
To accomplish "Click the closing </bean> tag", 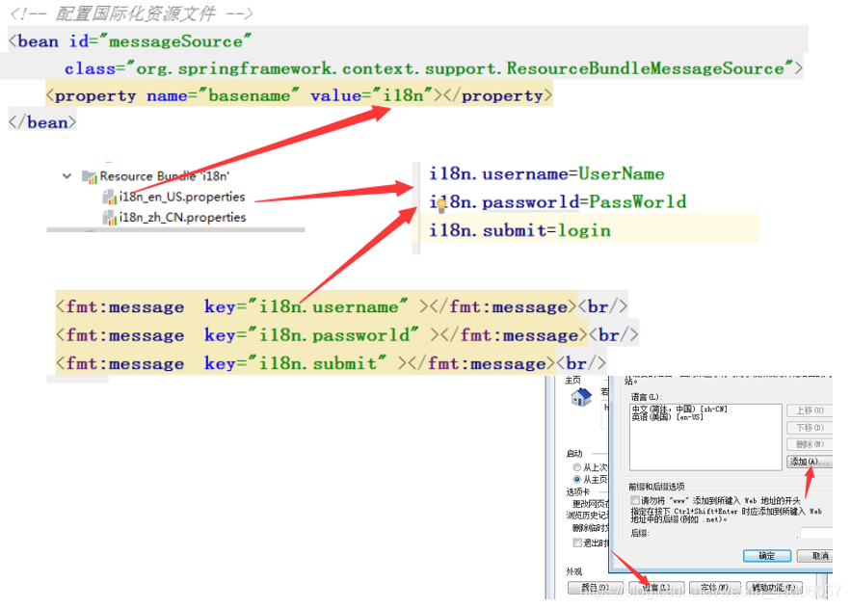I will coord(42,122).
